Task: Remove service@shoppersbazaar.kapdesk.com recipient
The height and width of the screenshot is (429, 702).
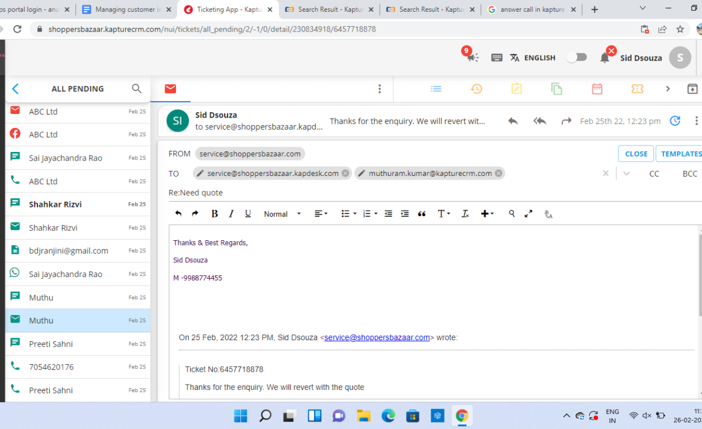Action: (345, 173)
